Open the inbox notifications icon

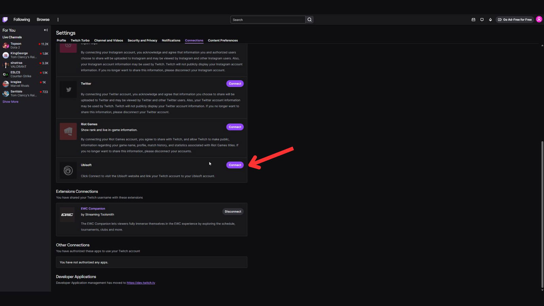(473, 20)
